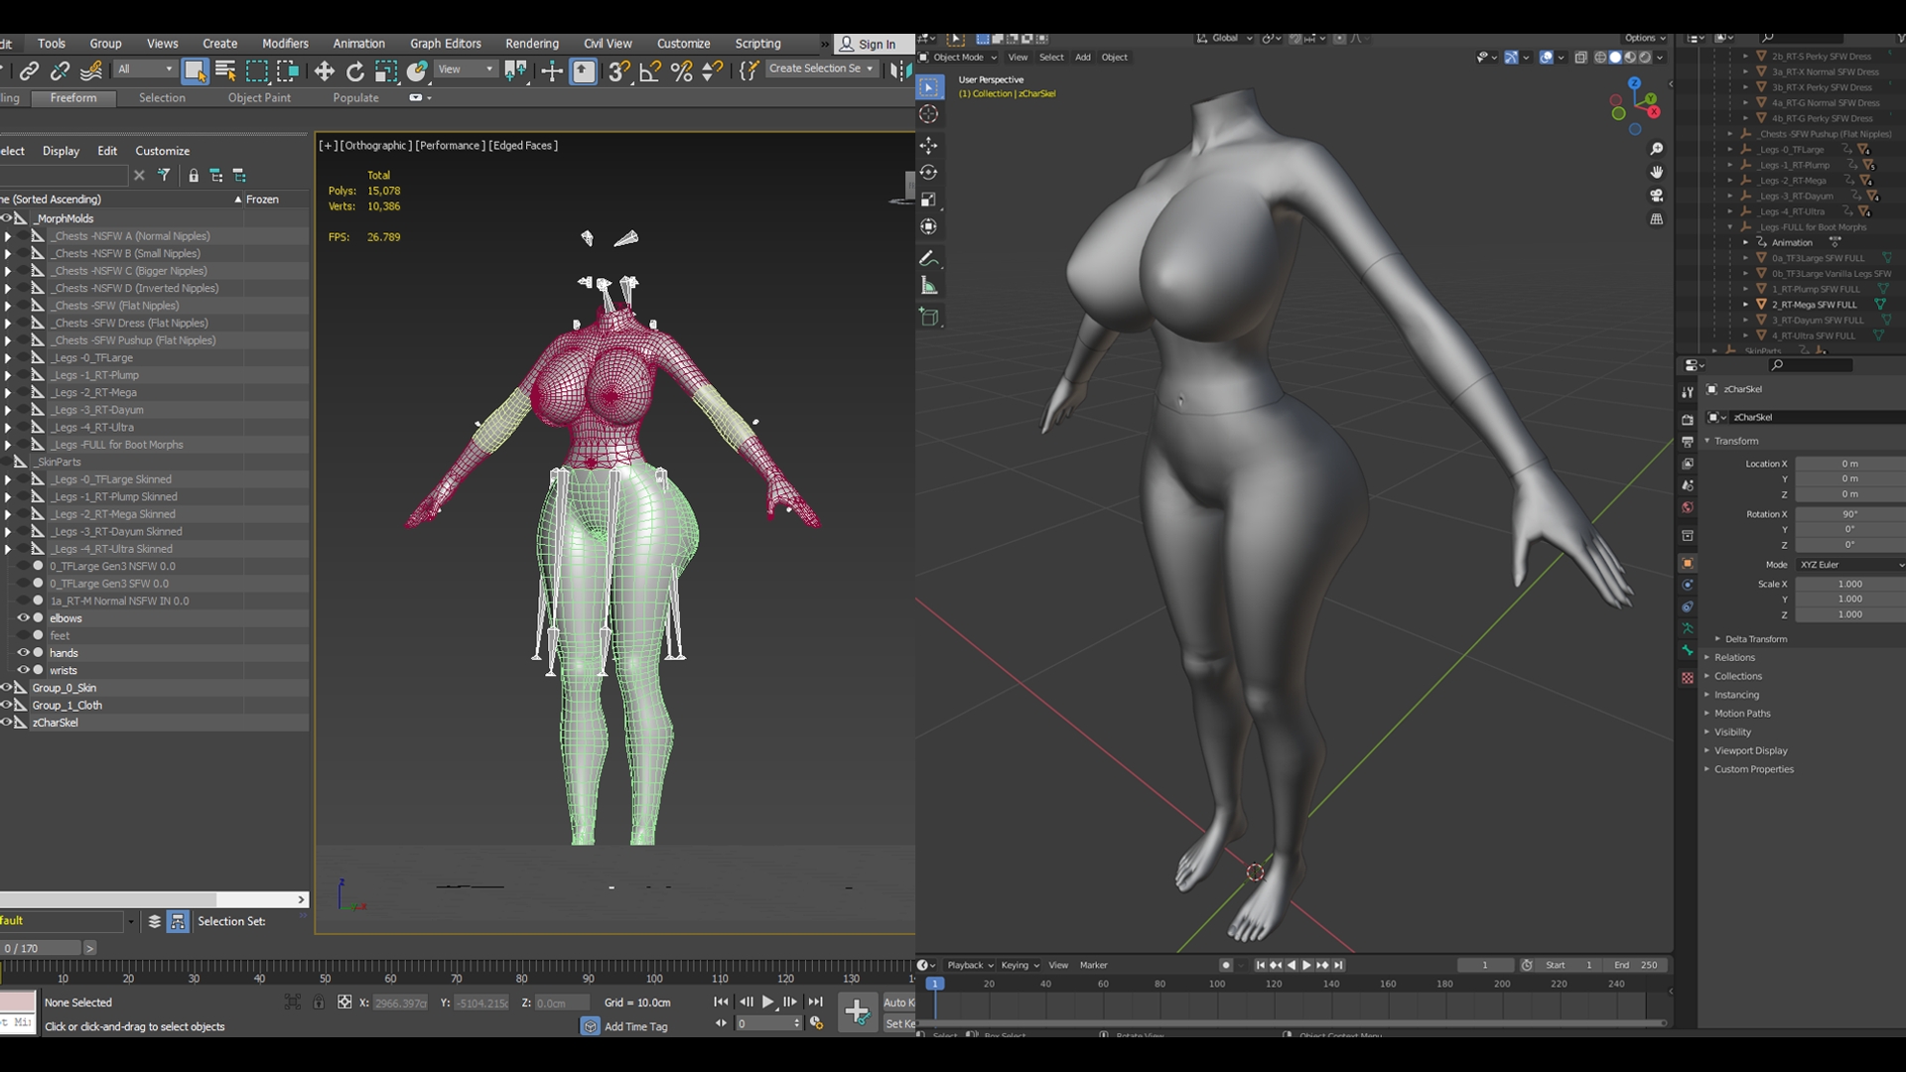Viewport: 1906px width, 1072px height.
Task: Toggle visibility eye of Group_1_Cloth
Action: pos(6,705)
